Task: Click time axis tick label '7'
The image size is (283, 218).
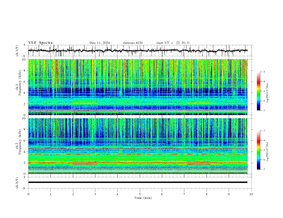Action: [184, 194]
